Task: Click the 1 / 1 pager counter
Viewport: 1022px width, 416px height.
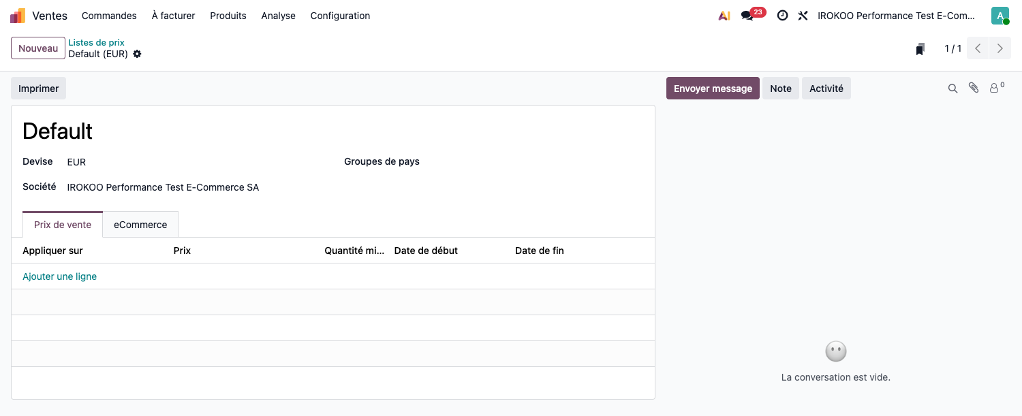Action: click(x=953, y=48)
